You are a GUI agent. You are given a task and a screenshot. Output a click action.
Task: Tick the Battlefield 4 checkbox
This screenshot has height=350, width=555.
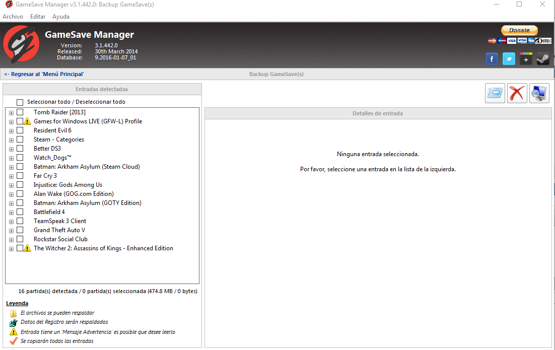20,212
